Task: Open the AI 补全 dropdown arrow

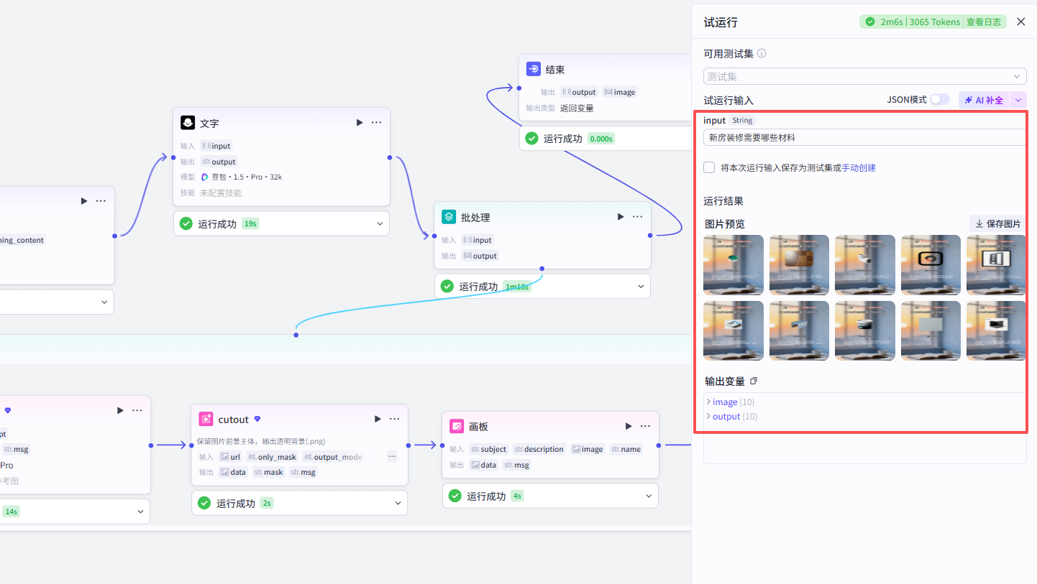Action: pos(1018,100)
